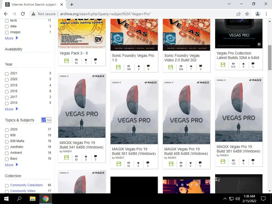The height and width of the screenshot is (204, 272).
Task: Click views eye icon under Sonic Foundry Vegas Pro 1.0
Action: click(x=129, y=66)
